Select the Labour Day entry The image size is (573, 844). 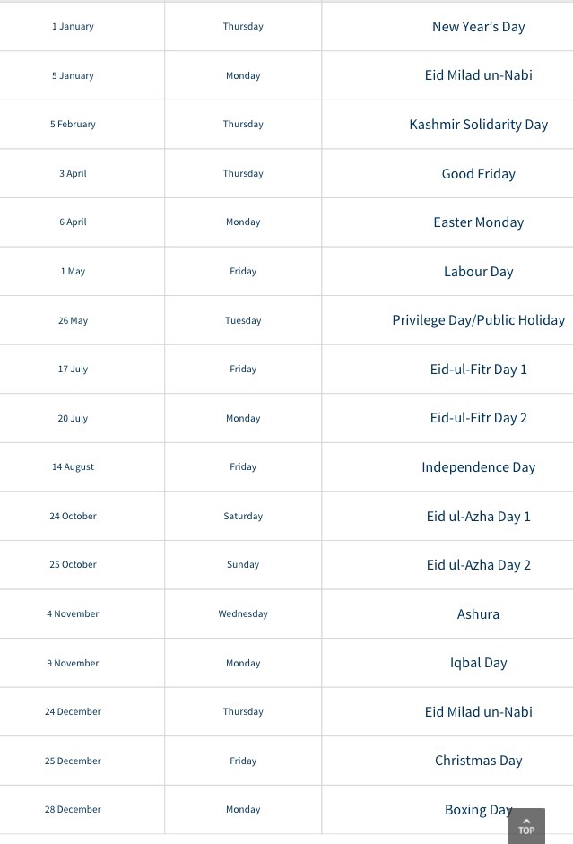click(x=478, y=272)
